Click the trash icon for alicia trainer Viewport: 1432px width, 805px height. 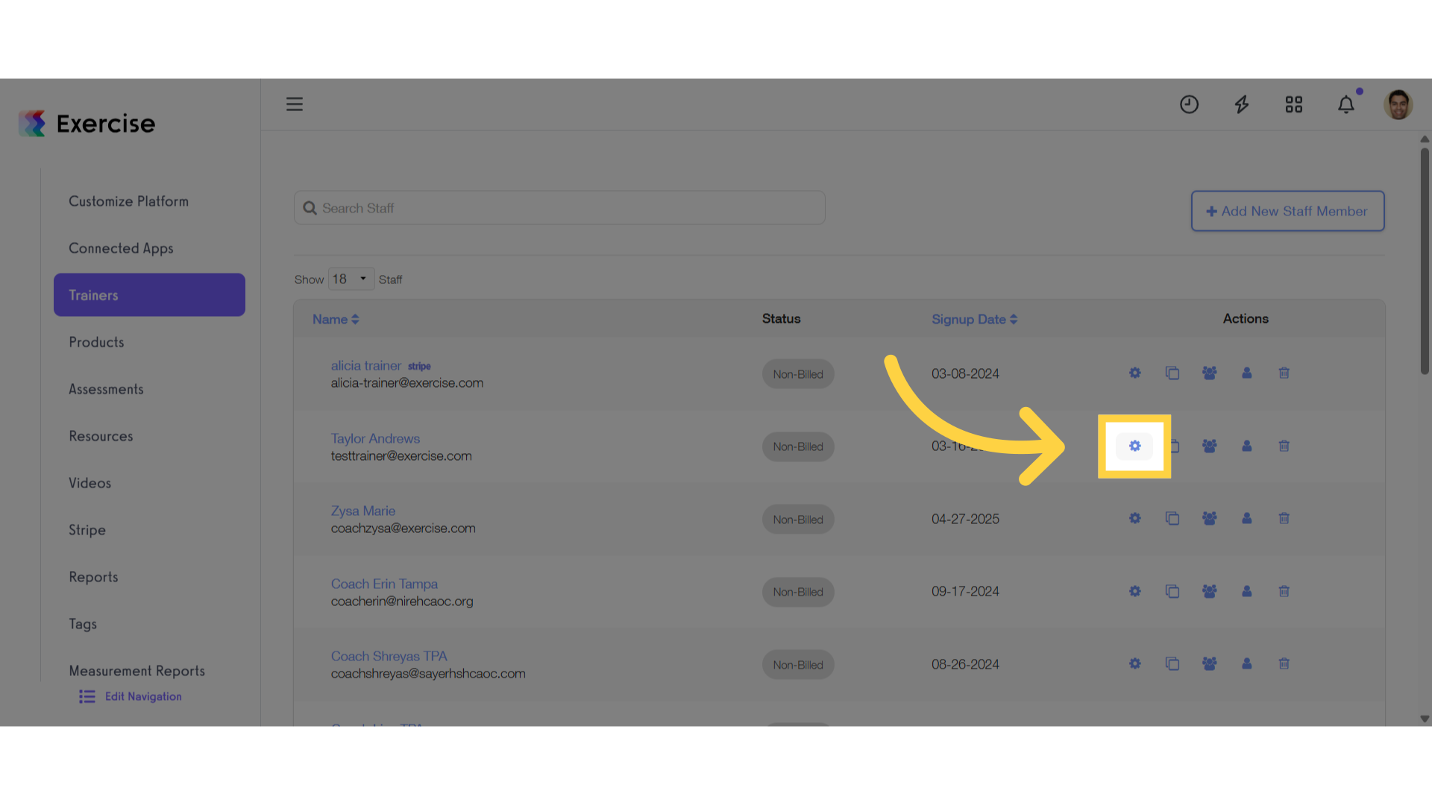(x=1284, y=373)
